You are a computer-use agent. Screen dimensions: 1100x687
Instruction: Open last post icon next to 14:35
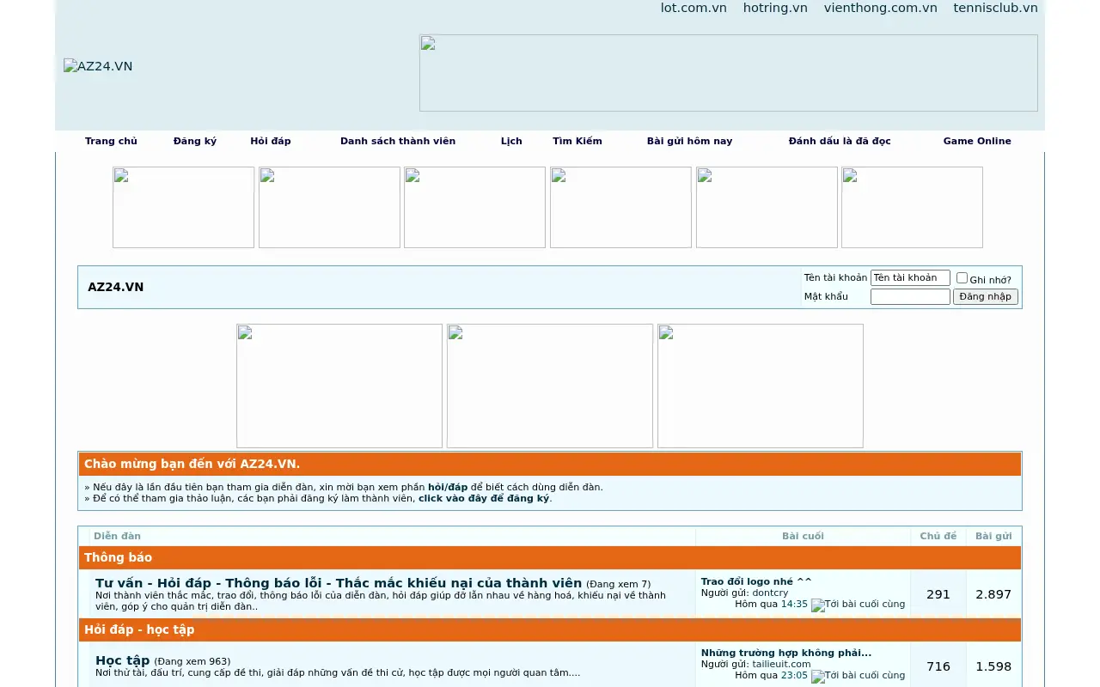858,605
